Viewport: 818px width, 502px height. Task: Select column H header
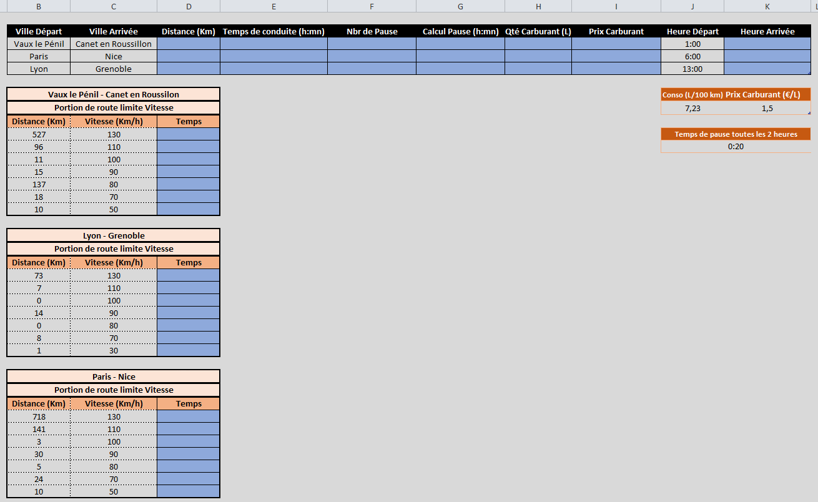[x=538, y=6]
